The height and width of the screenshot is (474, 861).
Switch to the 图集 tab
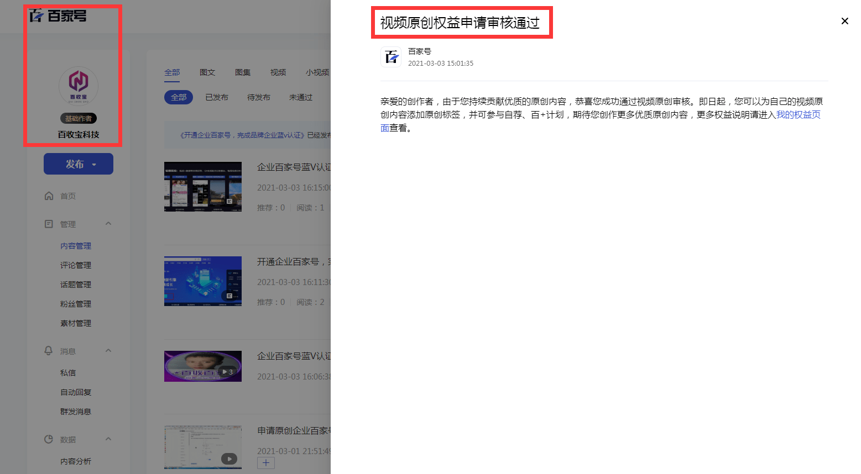(x=243, y=72)
